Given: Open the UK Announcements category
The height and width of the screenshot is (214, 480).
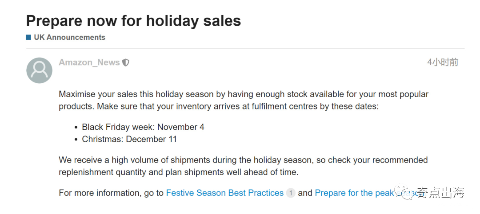Looking at the screenshot, I should [69, 37].
